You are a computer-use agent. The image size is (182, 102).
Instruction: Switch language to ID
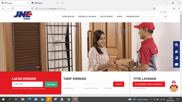[x=165, y=12]
